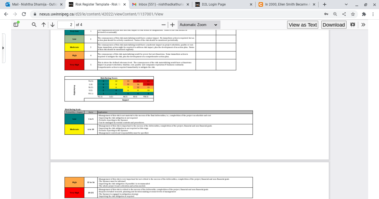This screenshot has height=199, width=379.
Task: Open the Automatic Zoom dropdown
Action: pyautogui.click(x=199, y=25)
